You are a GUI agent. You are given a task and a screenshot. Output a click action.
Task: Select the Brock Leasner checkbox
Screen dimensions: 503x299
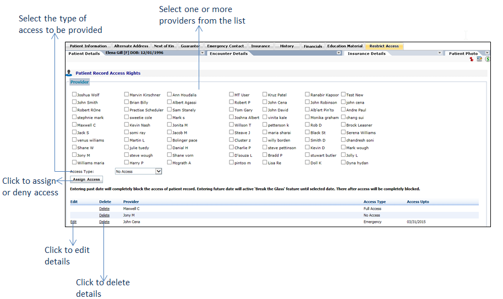(x=343, y=125)
